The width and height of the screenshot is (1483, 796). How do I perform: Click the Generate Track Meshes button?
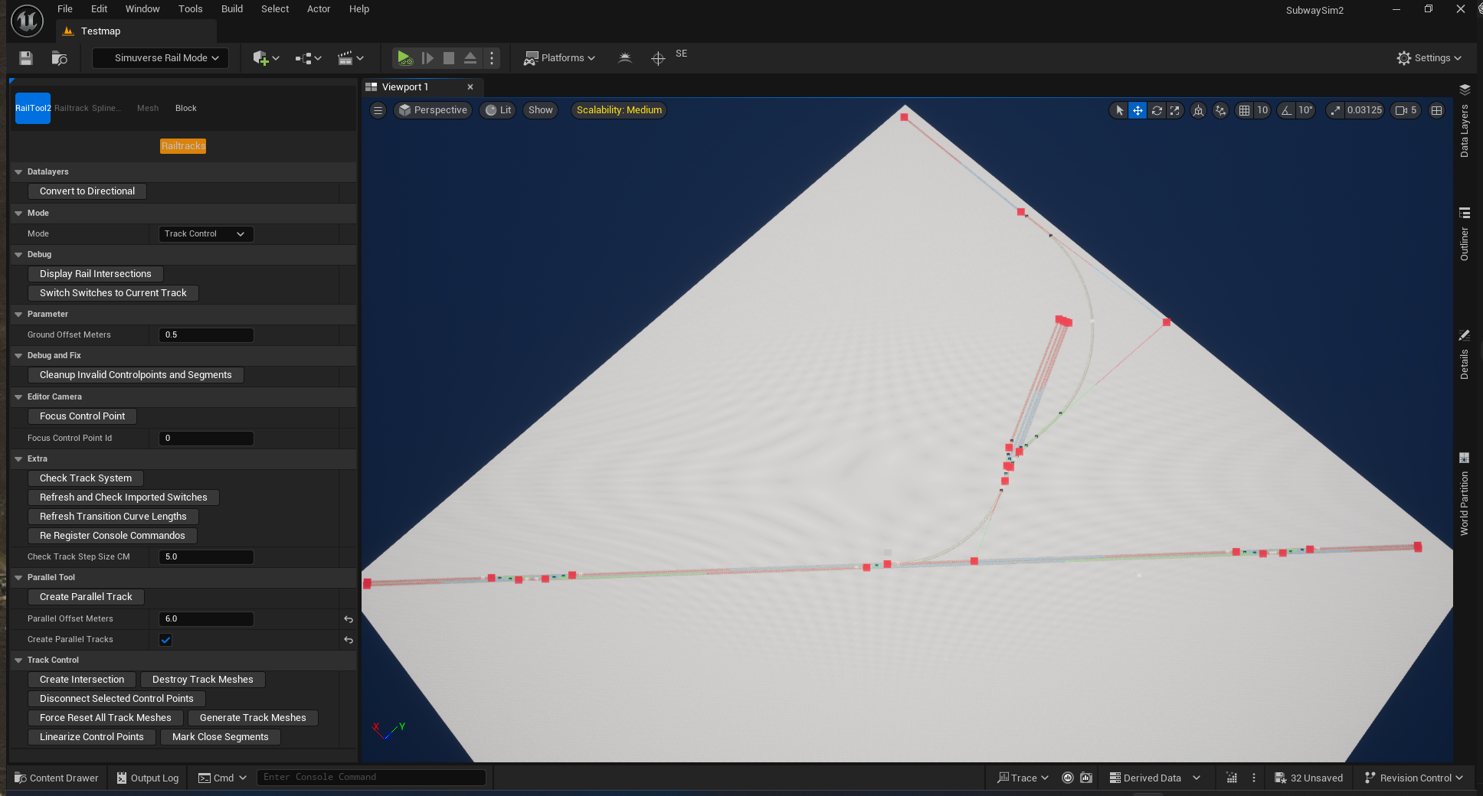click(253, 718)
